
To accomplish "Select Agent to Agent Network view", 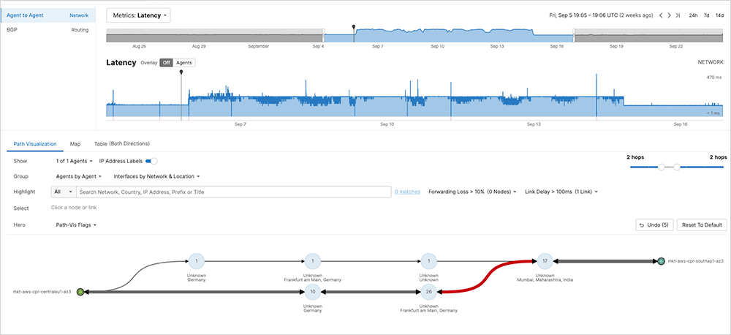I will click(x=48, y=15).
